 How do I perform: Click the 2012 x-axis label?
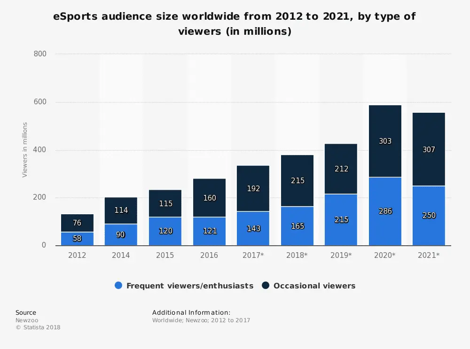[77, 255]
